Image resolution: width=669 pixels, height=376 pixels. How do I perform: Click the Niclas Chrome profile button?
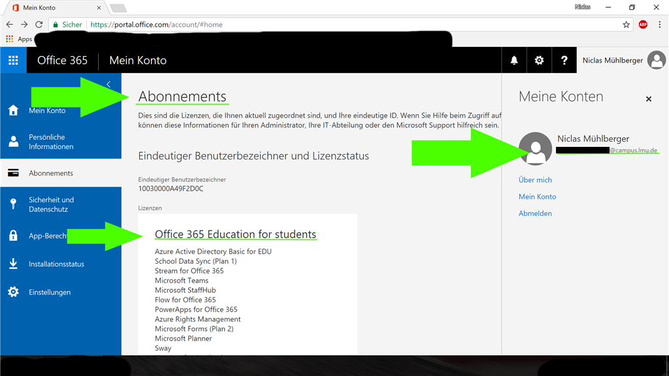[x=582, y=7]
